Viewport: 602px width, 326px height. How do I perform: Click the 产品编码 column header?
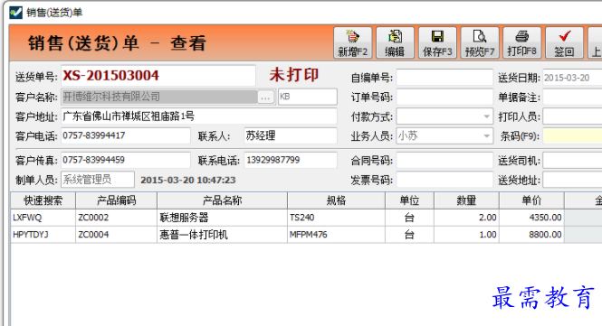tap(117, 200)
